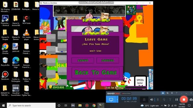Click Cancel in the Leave Game dialog

108,60
